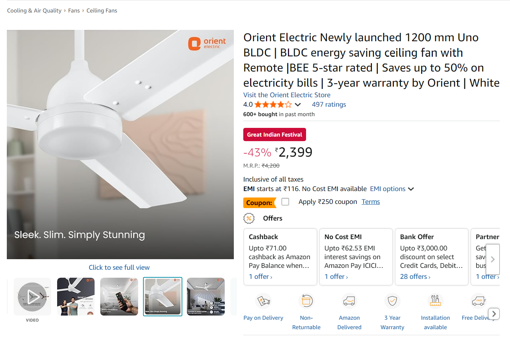View coupon Terms link
Image resolution: width=510 pixels, height=339 pixels.
(370, 202)
